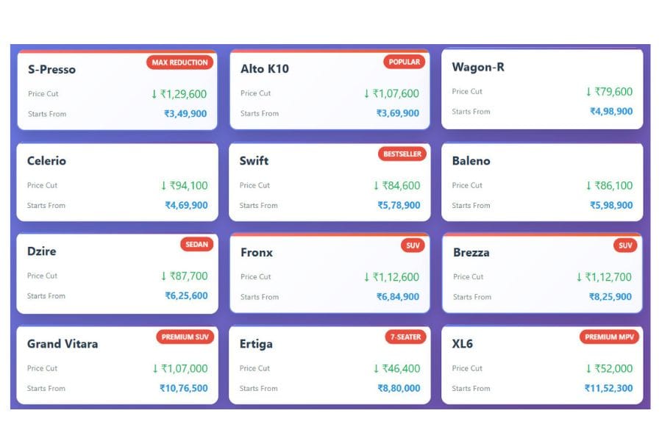Click the MAX REDUCTION badge on S-Presso
The image size is (662, 441).
[179, 62]
